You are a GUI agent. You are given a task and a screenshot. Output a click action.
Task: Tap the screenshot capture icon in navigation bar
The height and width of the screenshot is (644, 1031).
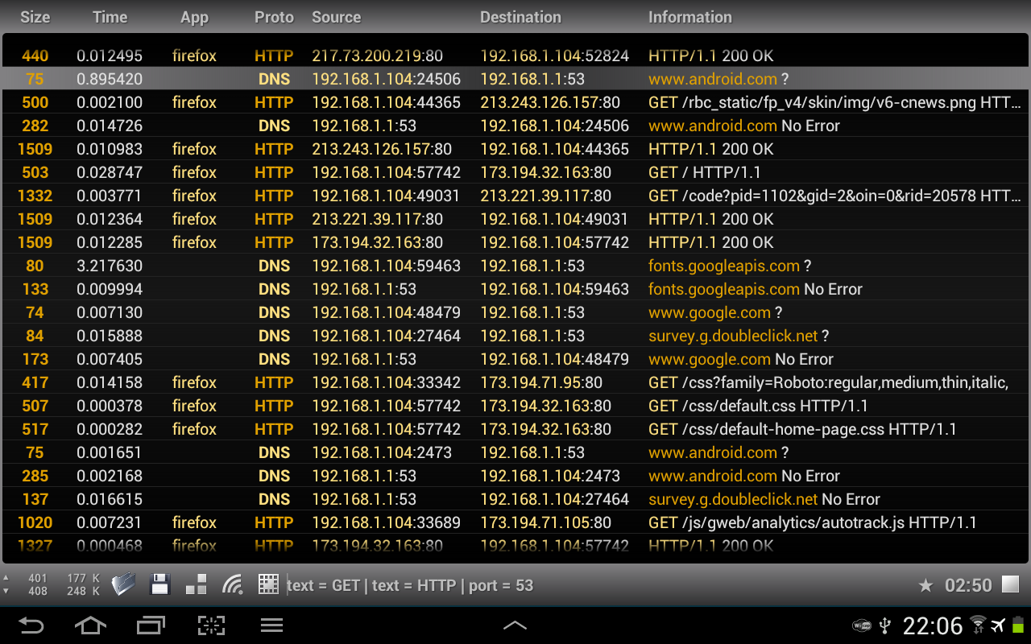211,625
